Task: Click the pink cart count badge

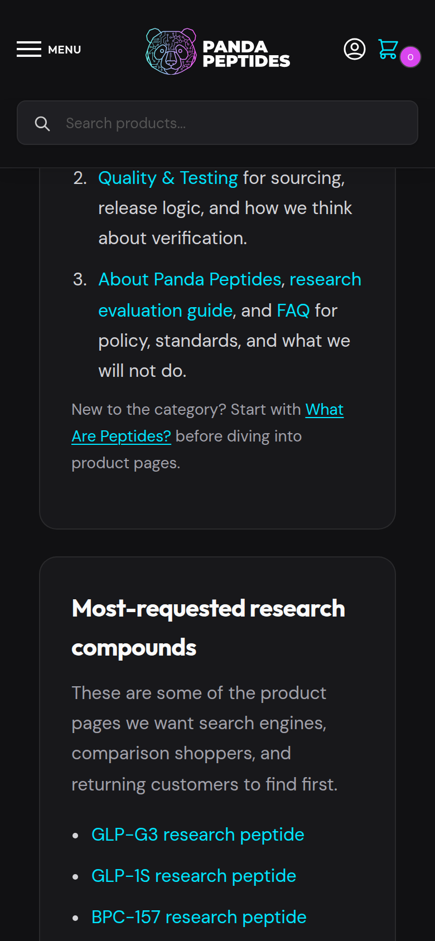Action: click(x=410, y=57)
